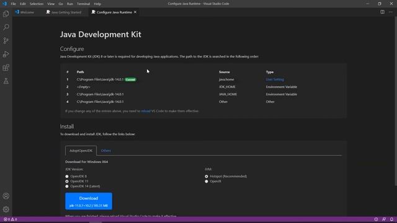Click the JAVA_HOME source cell
The image size is (397, 223).
[x=228, y=94]
